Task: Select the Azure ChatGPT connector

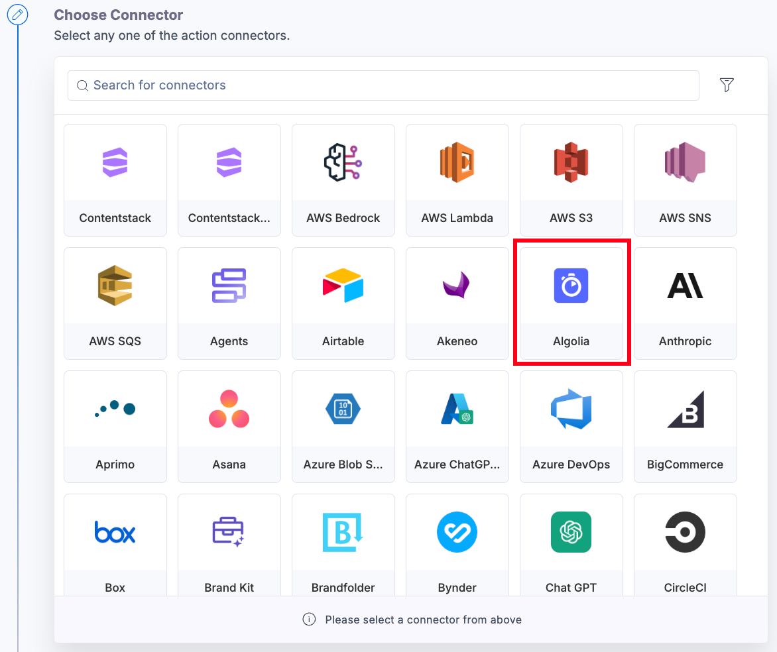Action: 457,427
